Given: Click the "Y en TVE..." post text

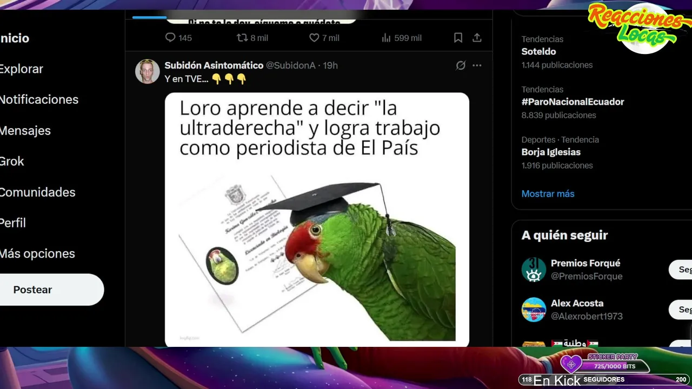Looking at the screenshot, I should click(187, 79).
